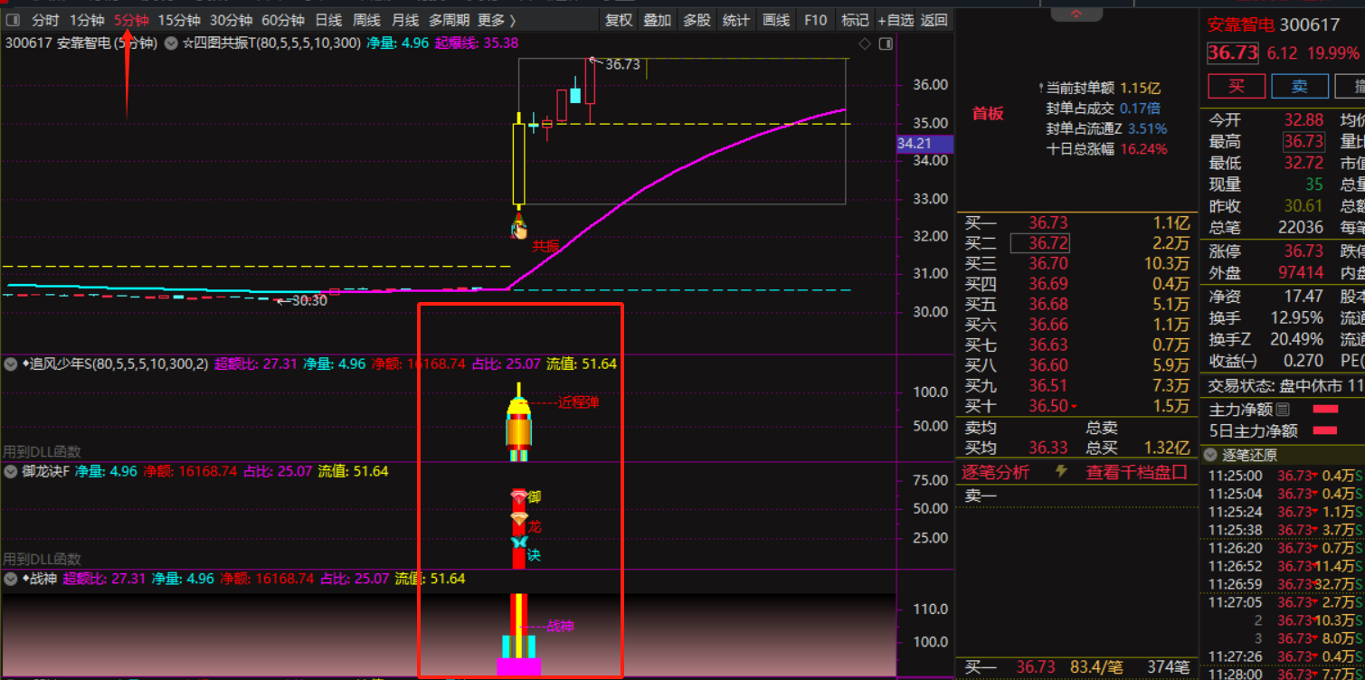The image size is (1365, 680).
Task: Click the cyan butterfly 诀 signal icon
Action: pyautogui.click(x=518, y=543)
